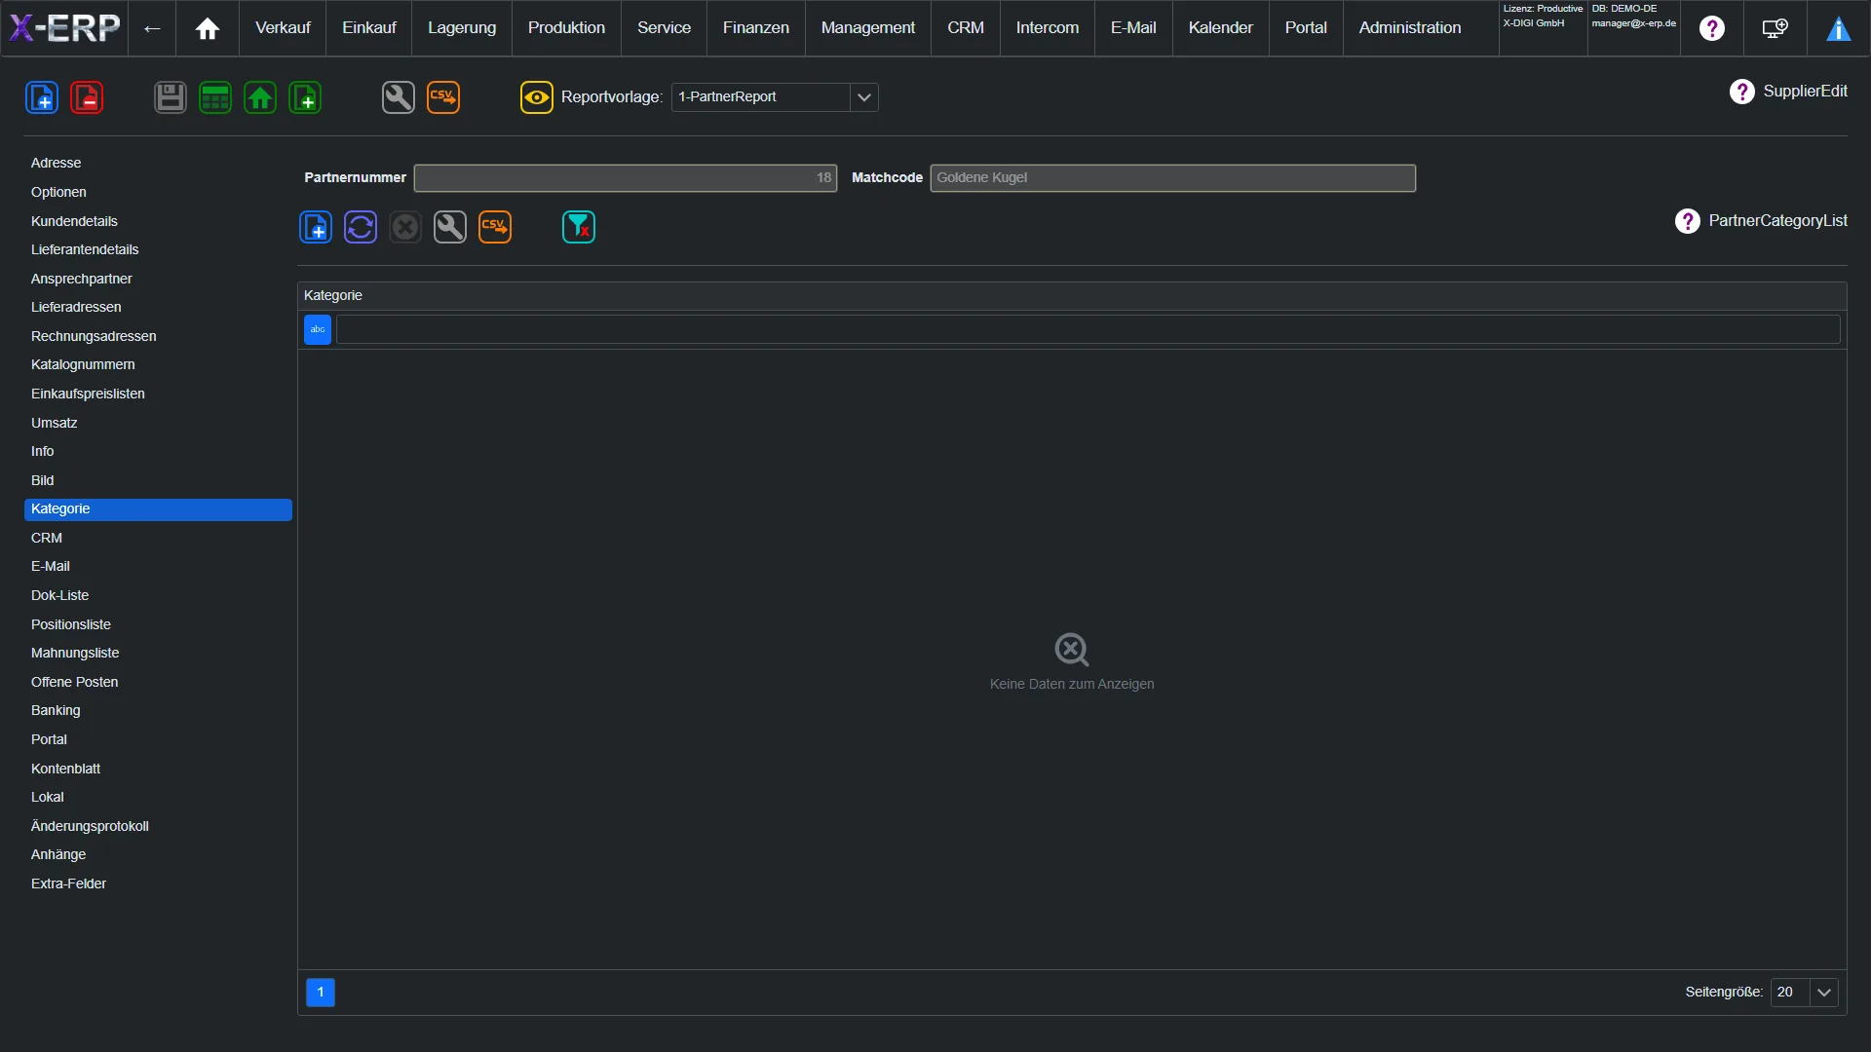Click the Kategorie filter text field
The width and height of the screenshot is (1871, 1052).
pos(1088,329)
